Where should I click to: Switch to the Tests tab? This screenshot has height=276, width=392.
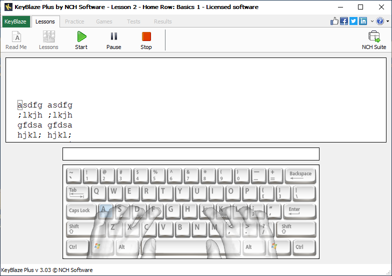coord(133,21)
